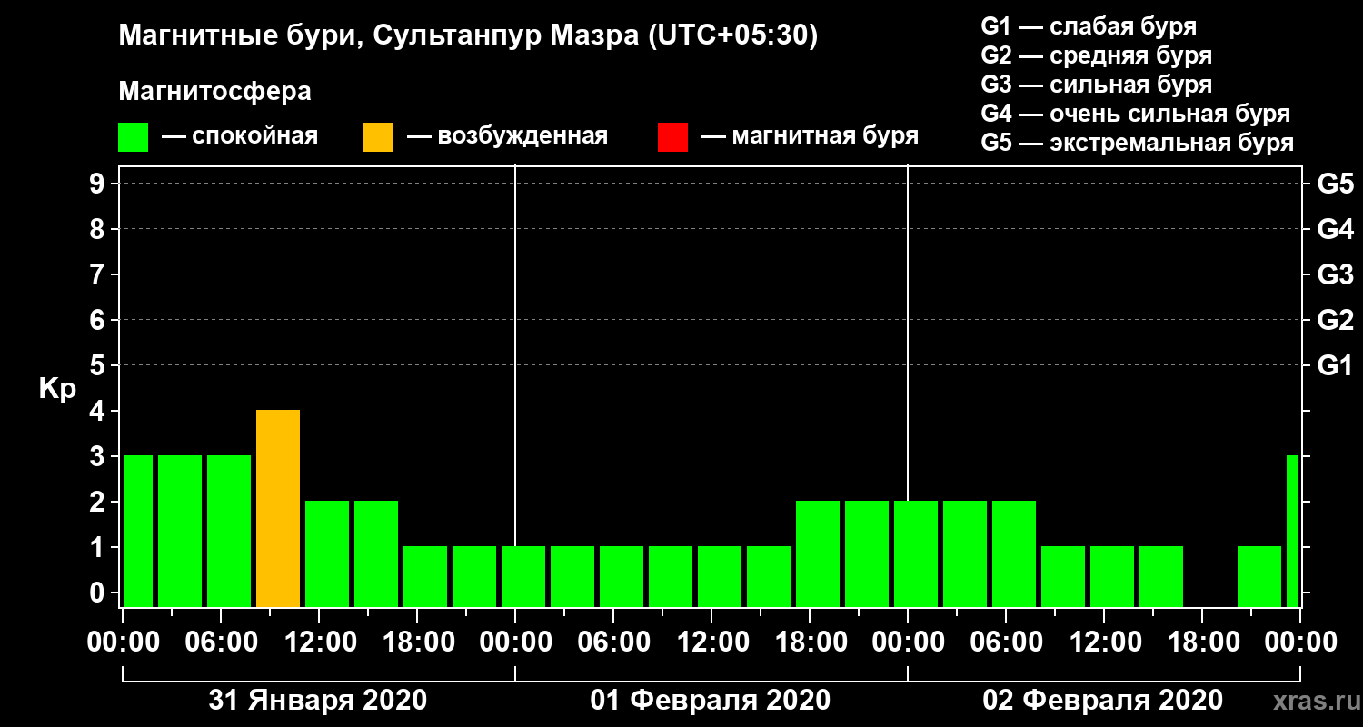Image resolution: width=1363 pixels, height=727 pixels.
Task: Click 'G3 — сильная буря' legend line
Action: point(1096,85)
